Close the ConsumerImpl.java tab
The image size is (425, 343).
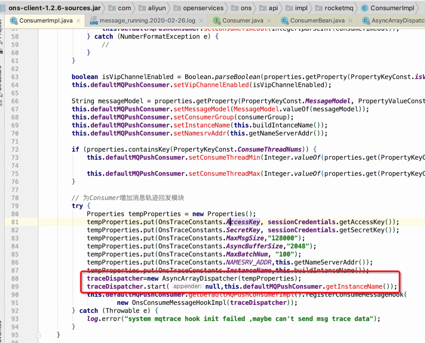click(x=78, y=20)
